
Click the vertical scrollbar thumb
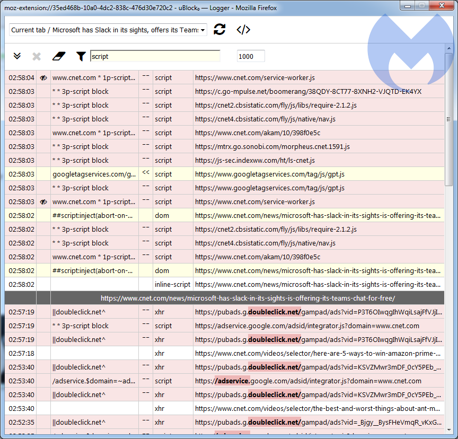[448, 119]
